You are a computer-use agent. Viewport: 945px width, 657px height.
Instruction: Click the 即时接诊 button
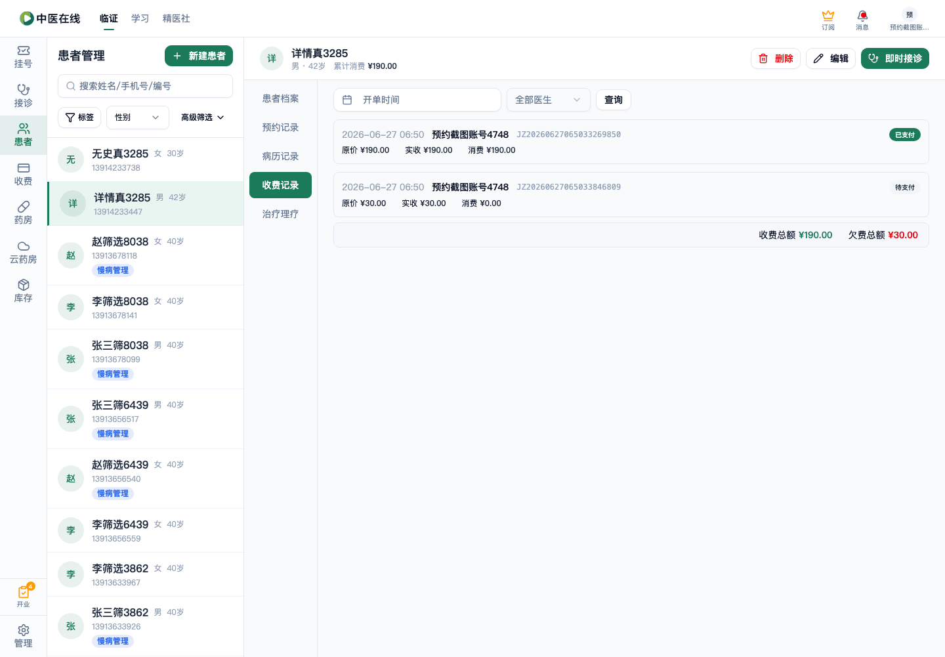(x=895, y=58)
